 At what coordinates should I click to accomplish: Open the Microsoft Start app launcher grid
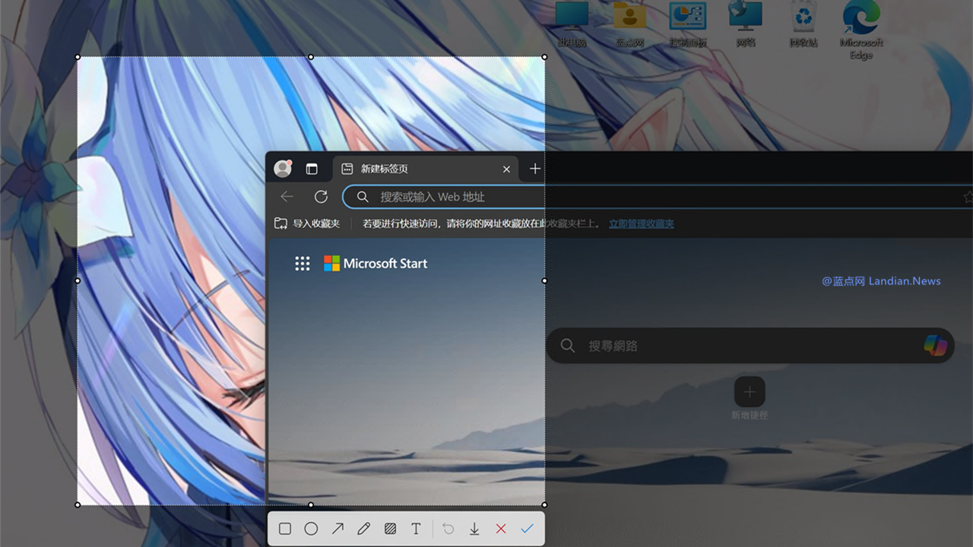click(x=303, y=264)
